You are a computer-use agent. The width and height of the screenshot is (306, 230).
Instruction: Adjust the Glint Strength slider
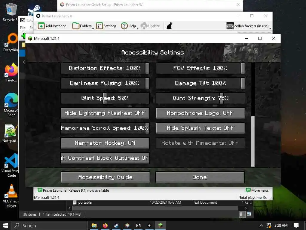coord(201,98)
